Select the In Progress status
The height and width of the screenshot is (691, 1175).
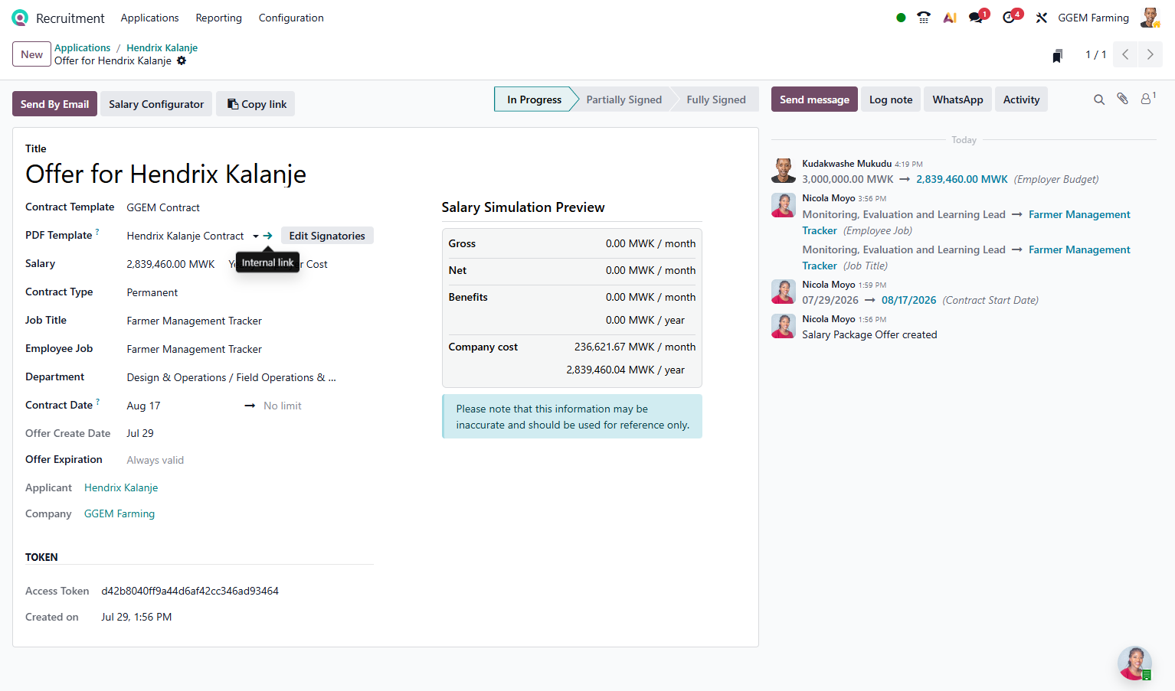tap(534, 99)
